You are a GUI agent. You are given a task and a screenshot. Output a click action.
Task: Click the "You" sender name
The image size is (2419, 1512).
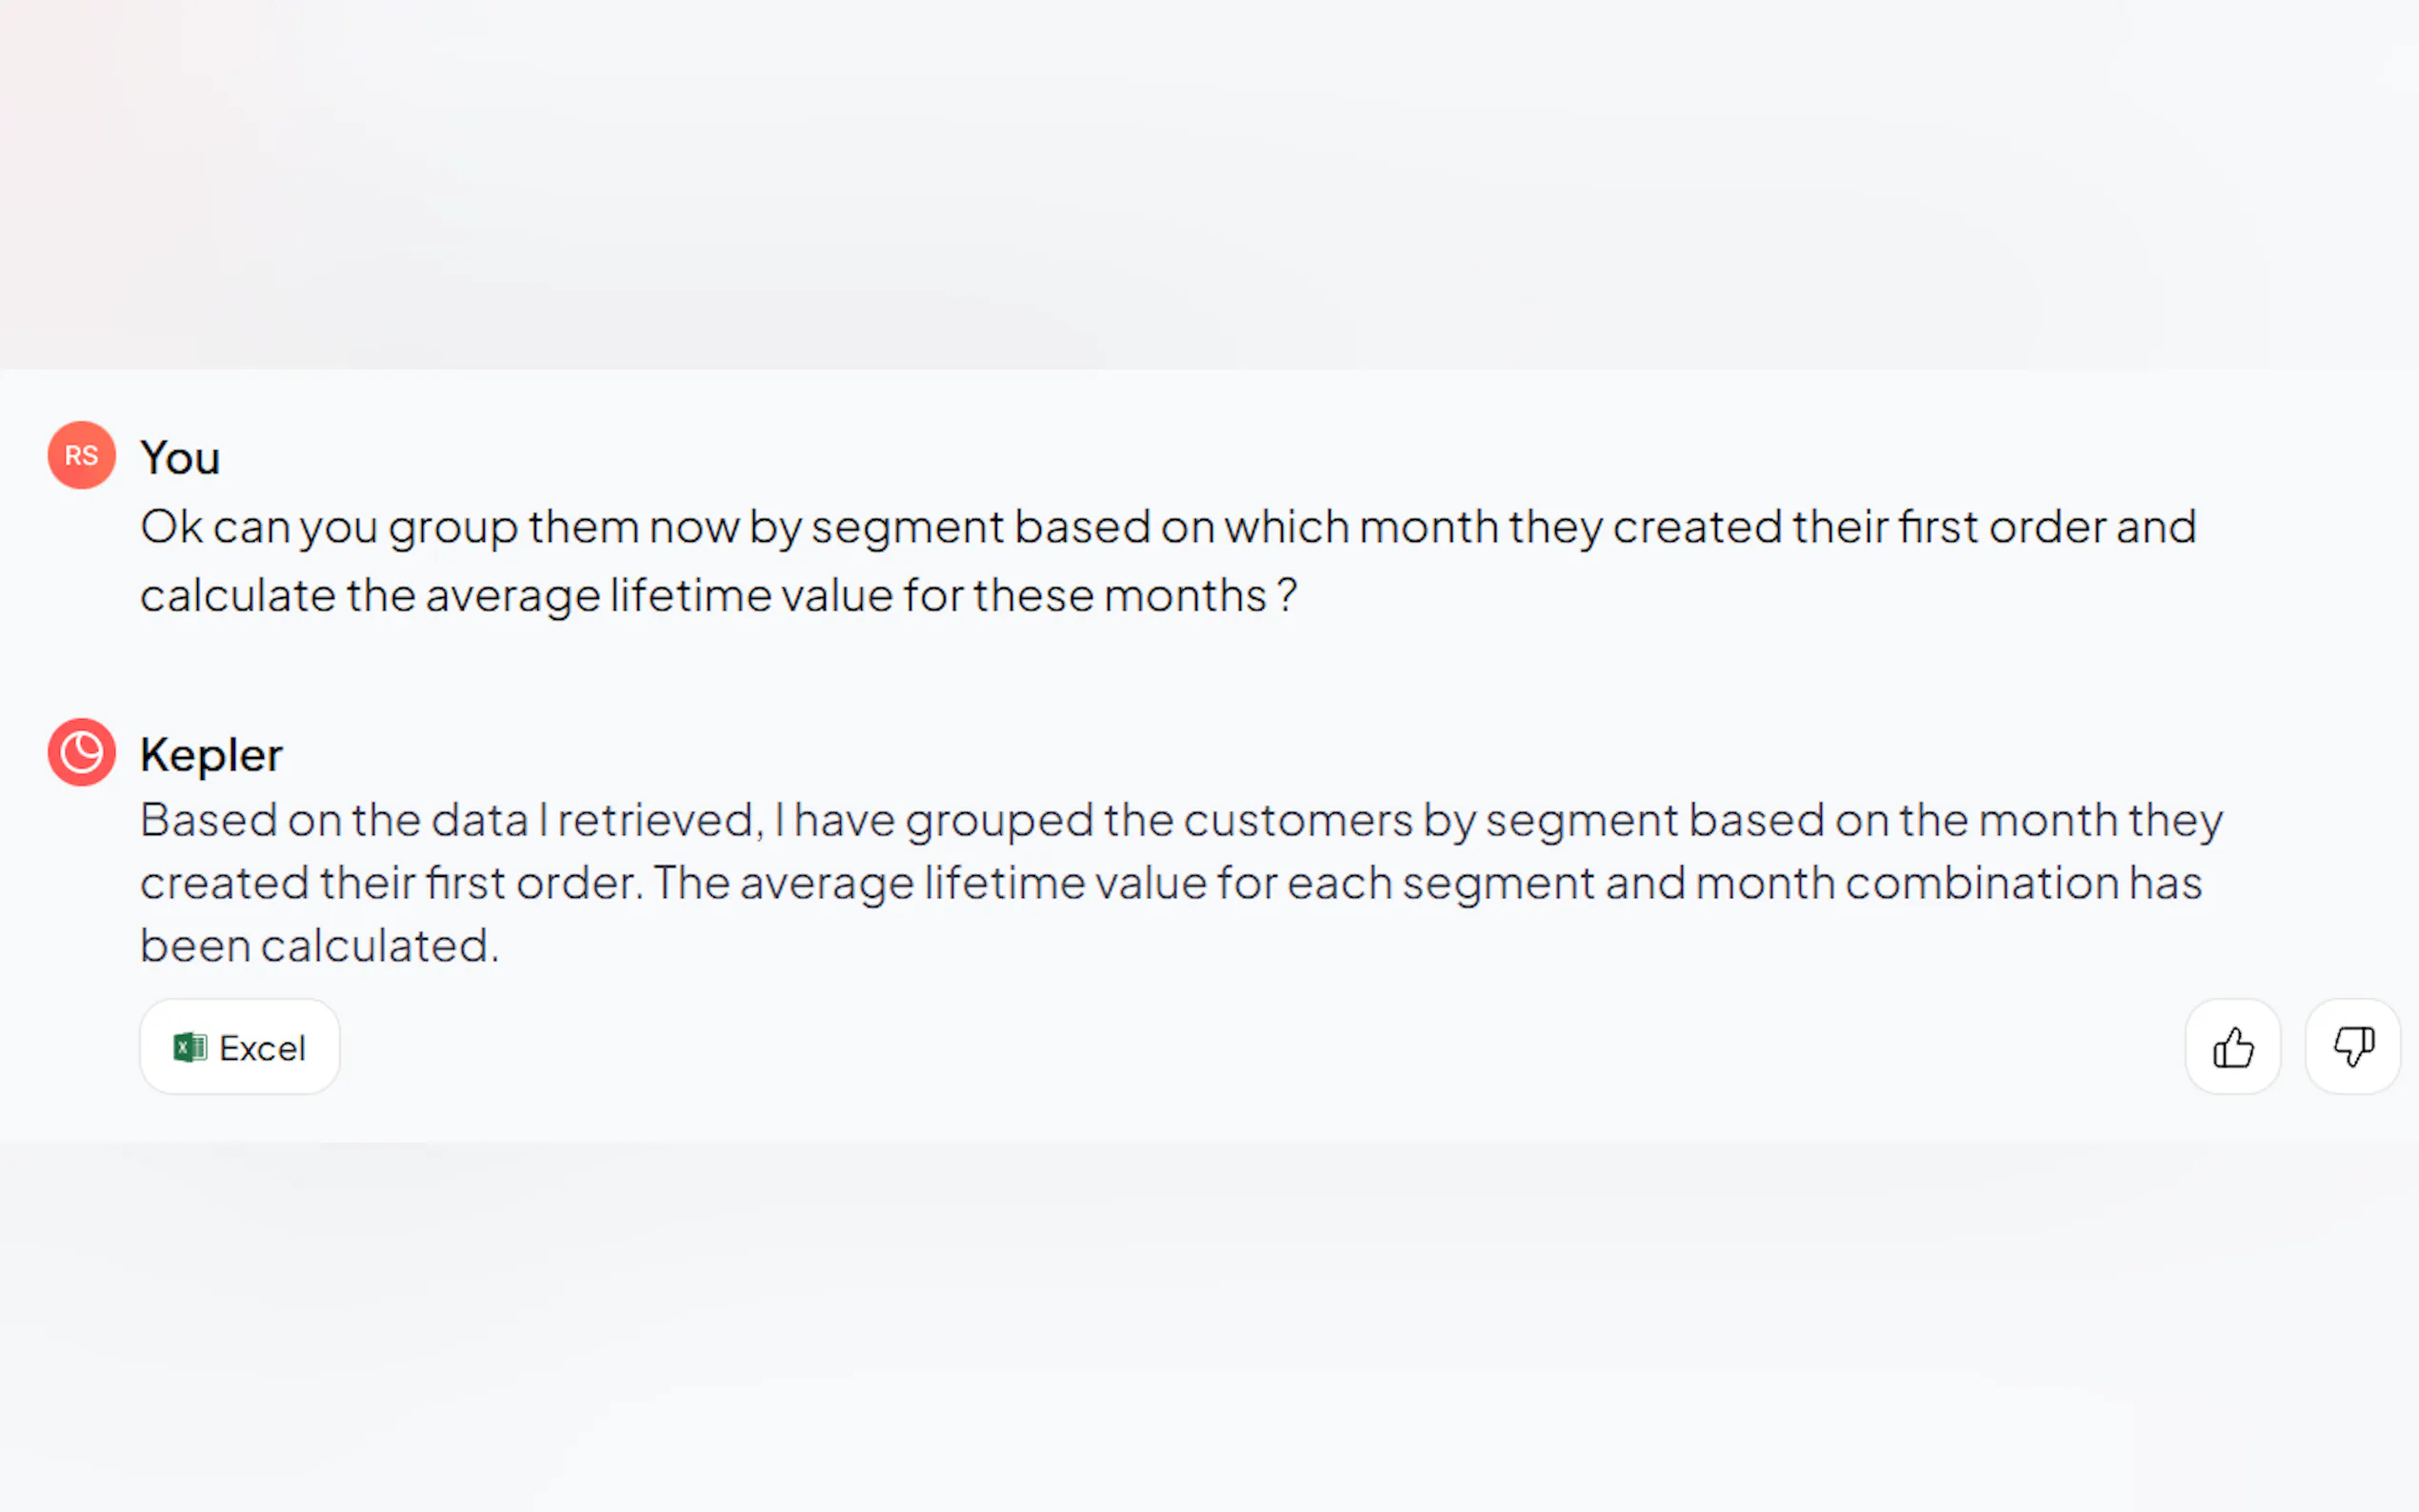pos(180,458)
